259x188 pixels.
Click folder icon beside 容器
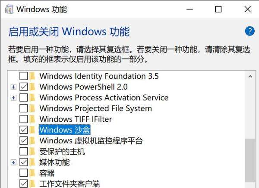point(33,173)
